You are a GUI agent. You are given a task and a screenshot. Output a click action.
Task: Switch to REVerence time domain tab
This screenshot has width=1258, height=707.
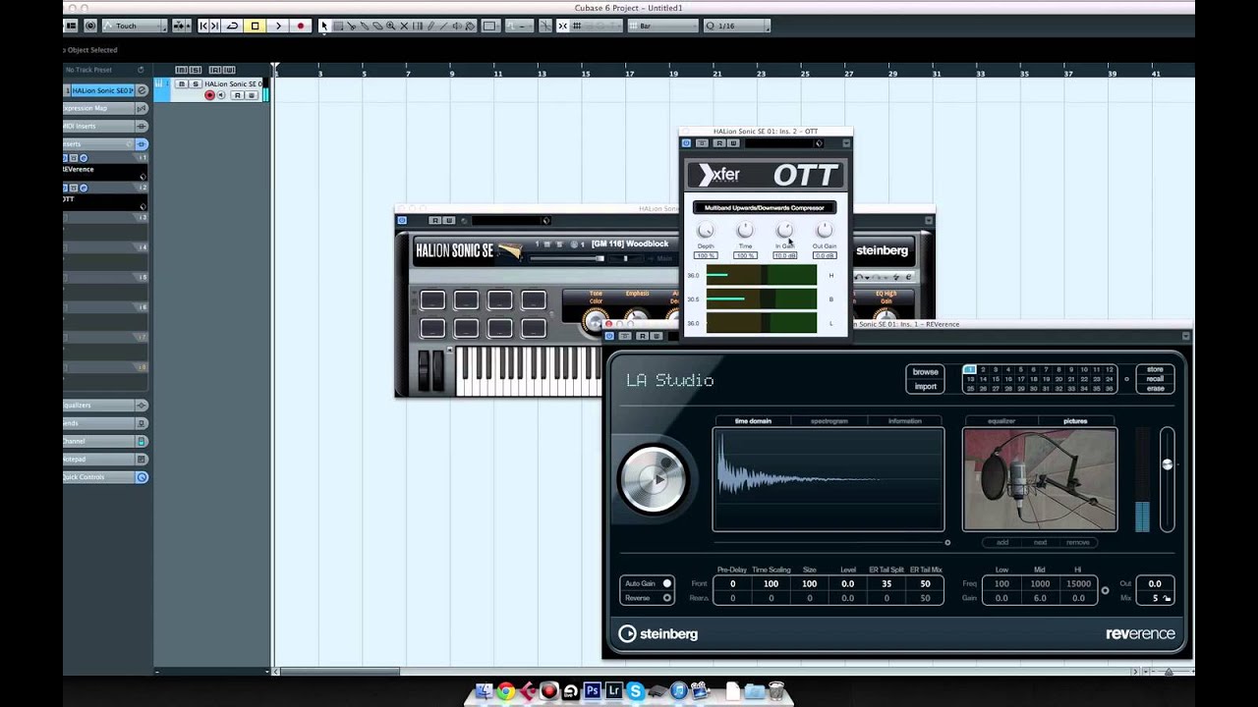tap(753, 421)
